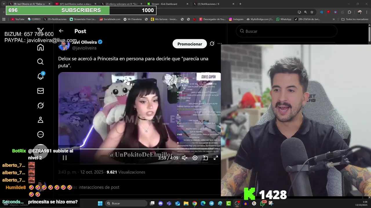Seek along the video progress bar
Viewport: 371px width, 208px height.
click(139, 149)
